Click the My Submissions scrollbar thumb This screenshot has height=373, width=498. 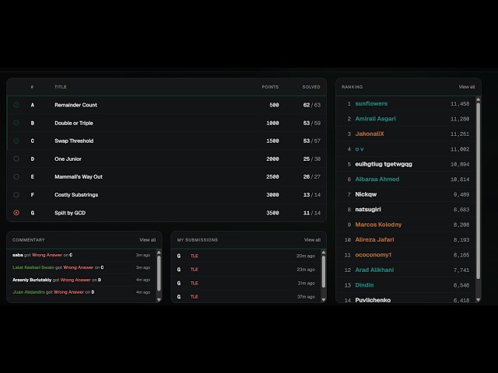pos(324,271)
